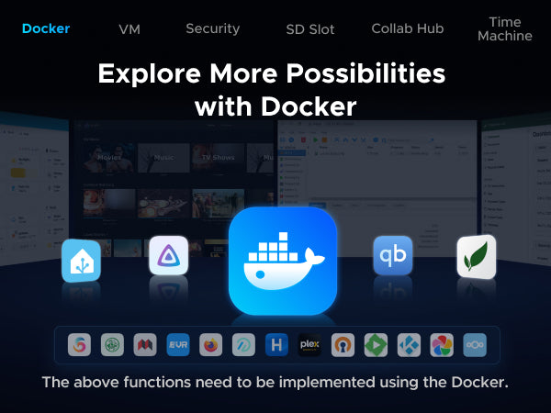
Task: Open the Security tab
Action: click(212, 28)
